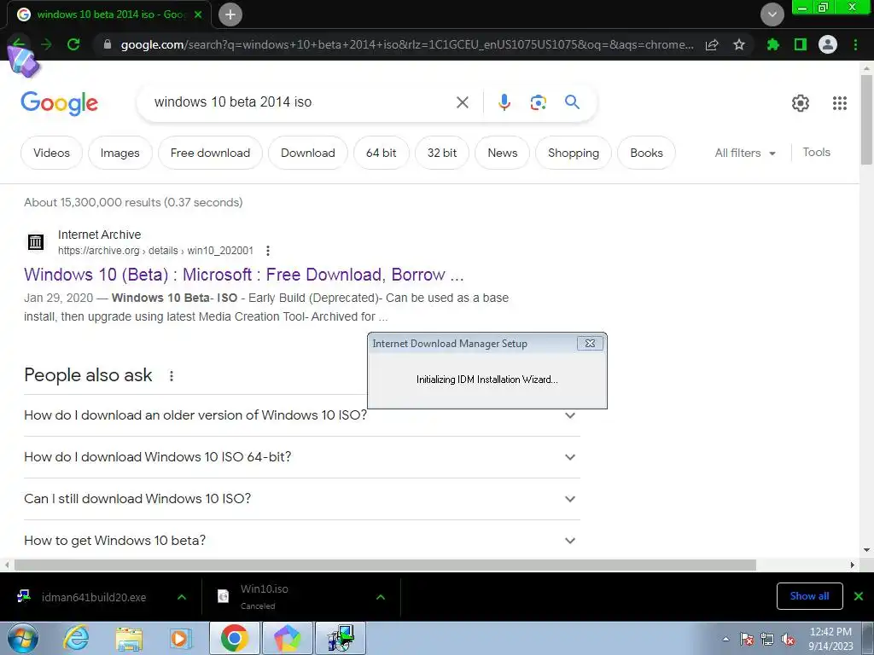Image resolution: width=874 pixels, height=655 pixels.
Task: Open the All filters dropdown
Action: (x=745, y=153)
